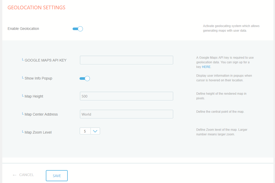Open the HERE link for an API key
Image resolution: width=275 pixels, height=183 pixels.
(x=206, y=67)
